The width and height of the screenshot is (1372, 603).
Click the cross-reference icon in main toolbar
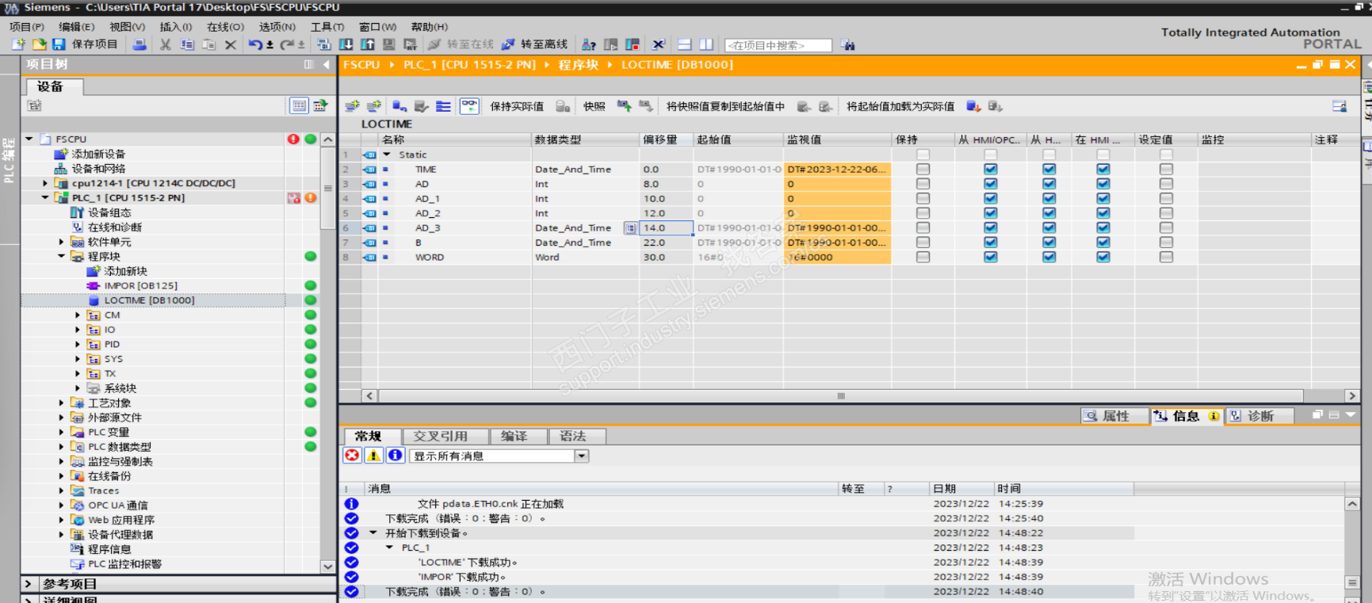coord(658,44)
